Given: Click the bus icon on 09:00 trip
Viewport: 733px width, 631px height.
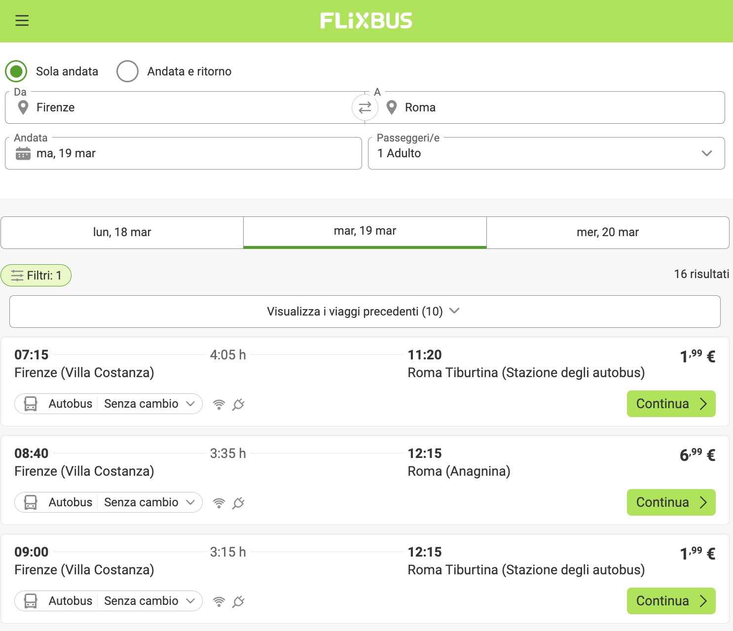Looking at the screenshot, I should click(x=31, y=601).
